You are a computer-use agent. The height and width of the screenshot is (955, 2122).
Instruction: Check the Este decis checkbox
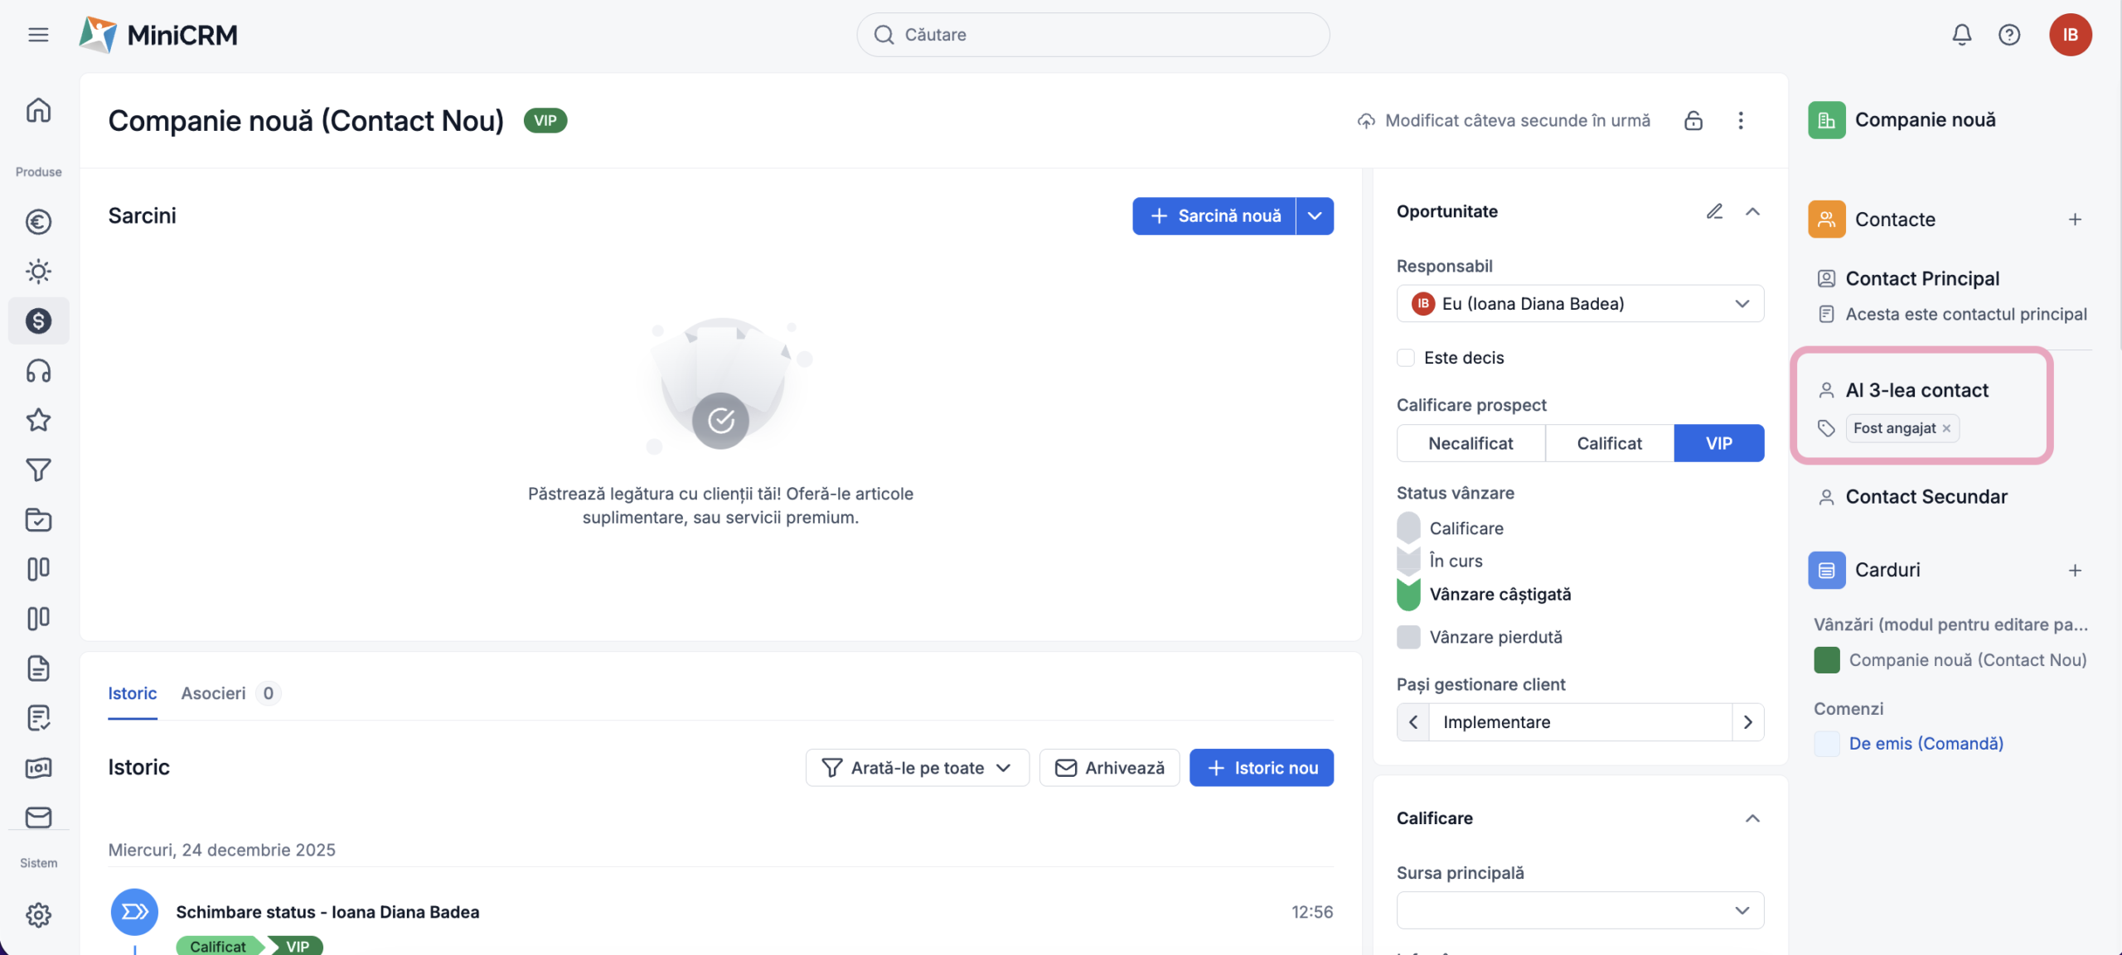(x=1406, y=358)
